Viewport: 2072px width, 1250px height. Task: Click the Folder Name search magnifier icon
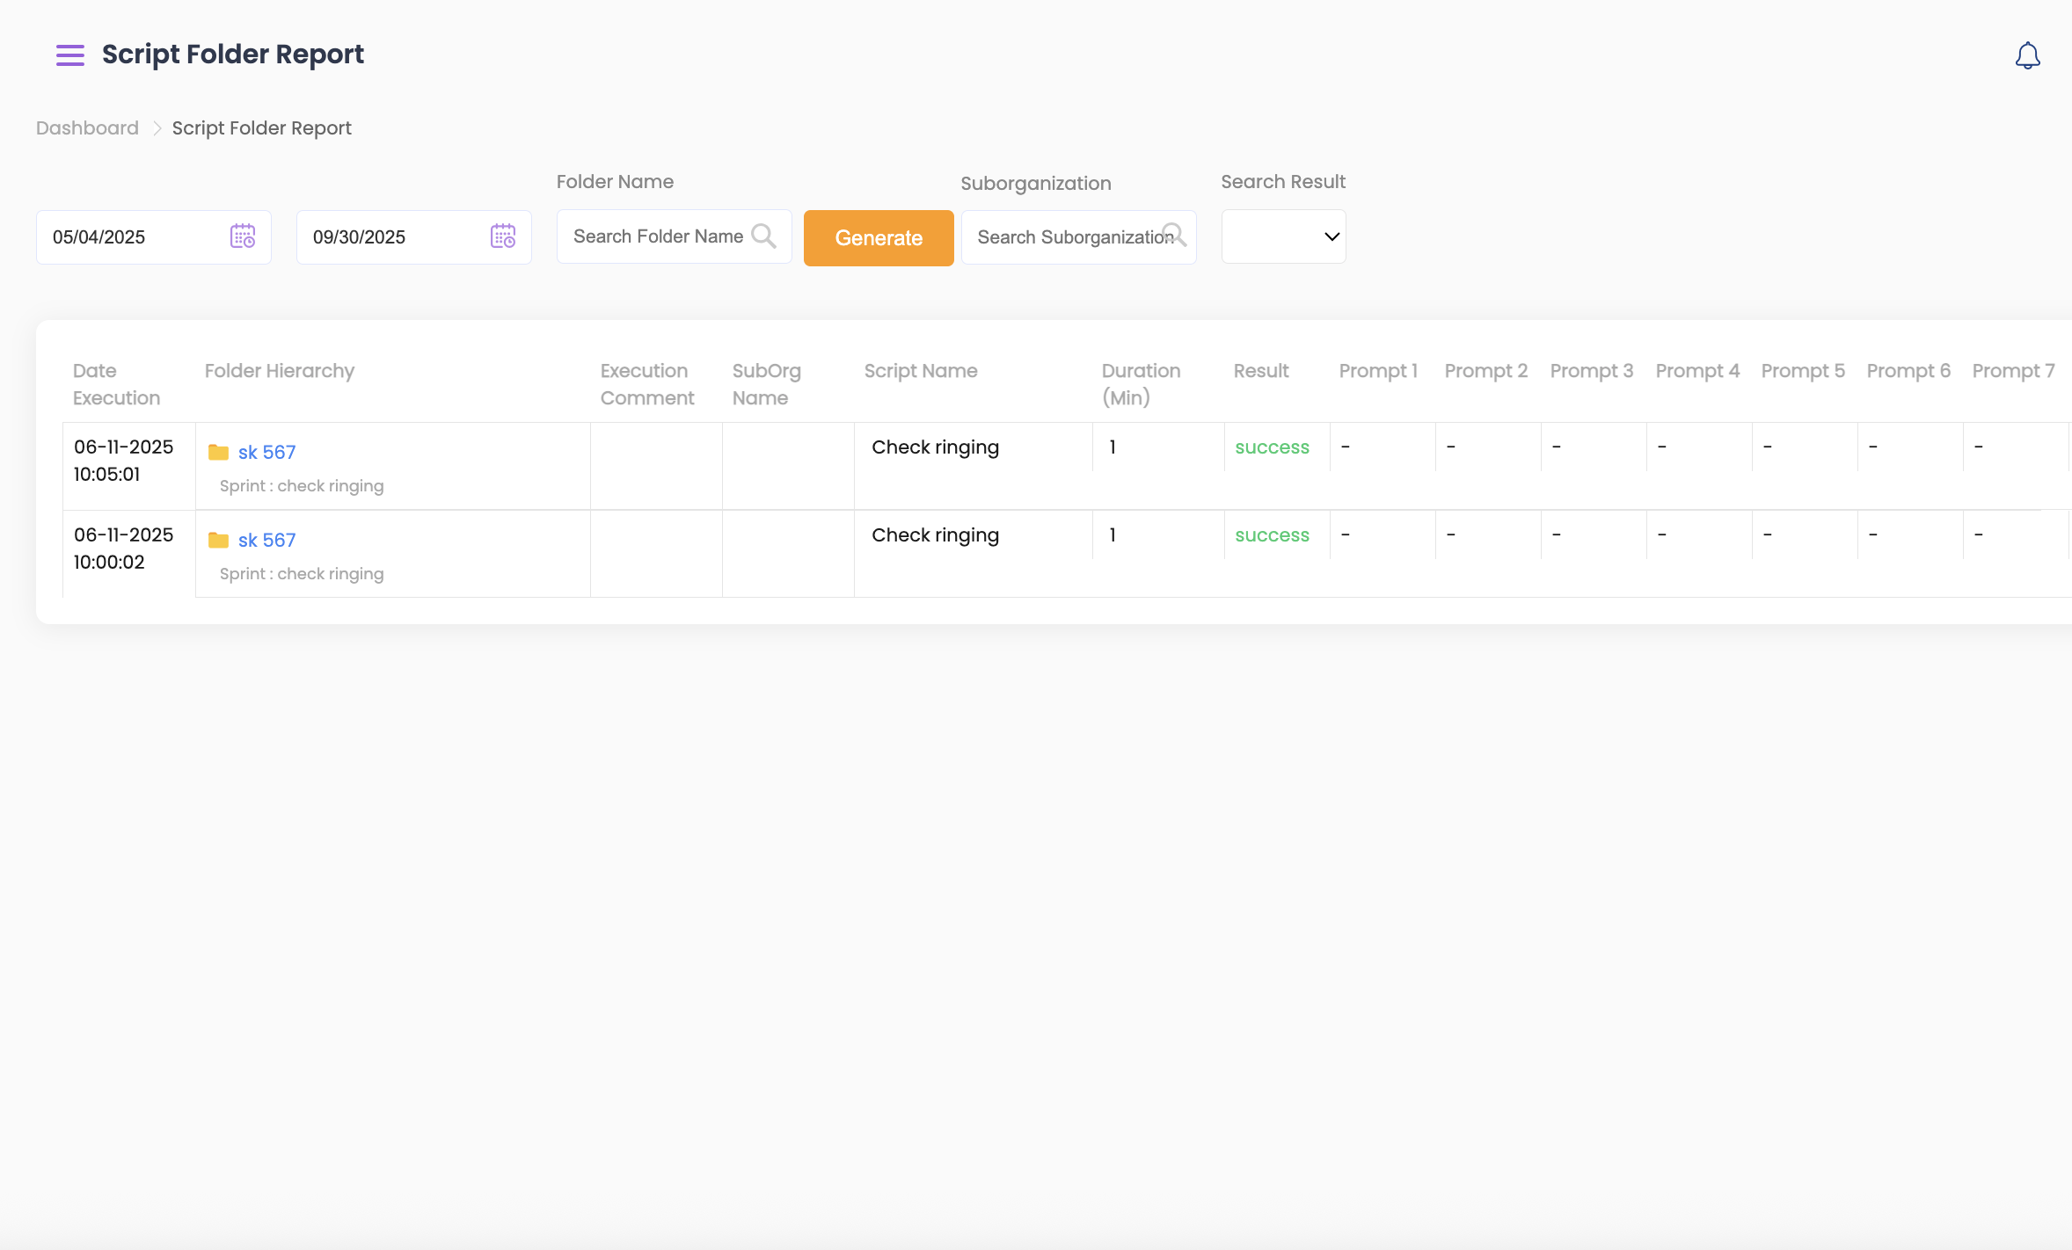(763, 236)
